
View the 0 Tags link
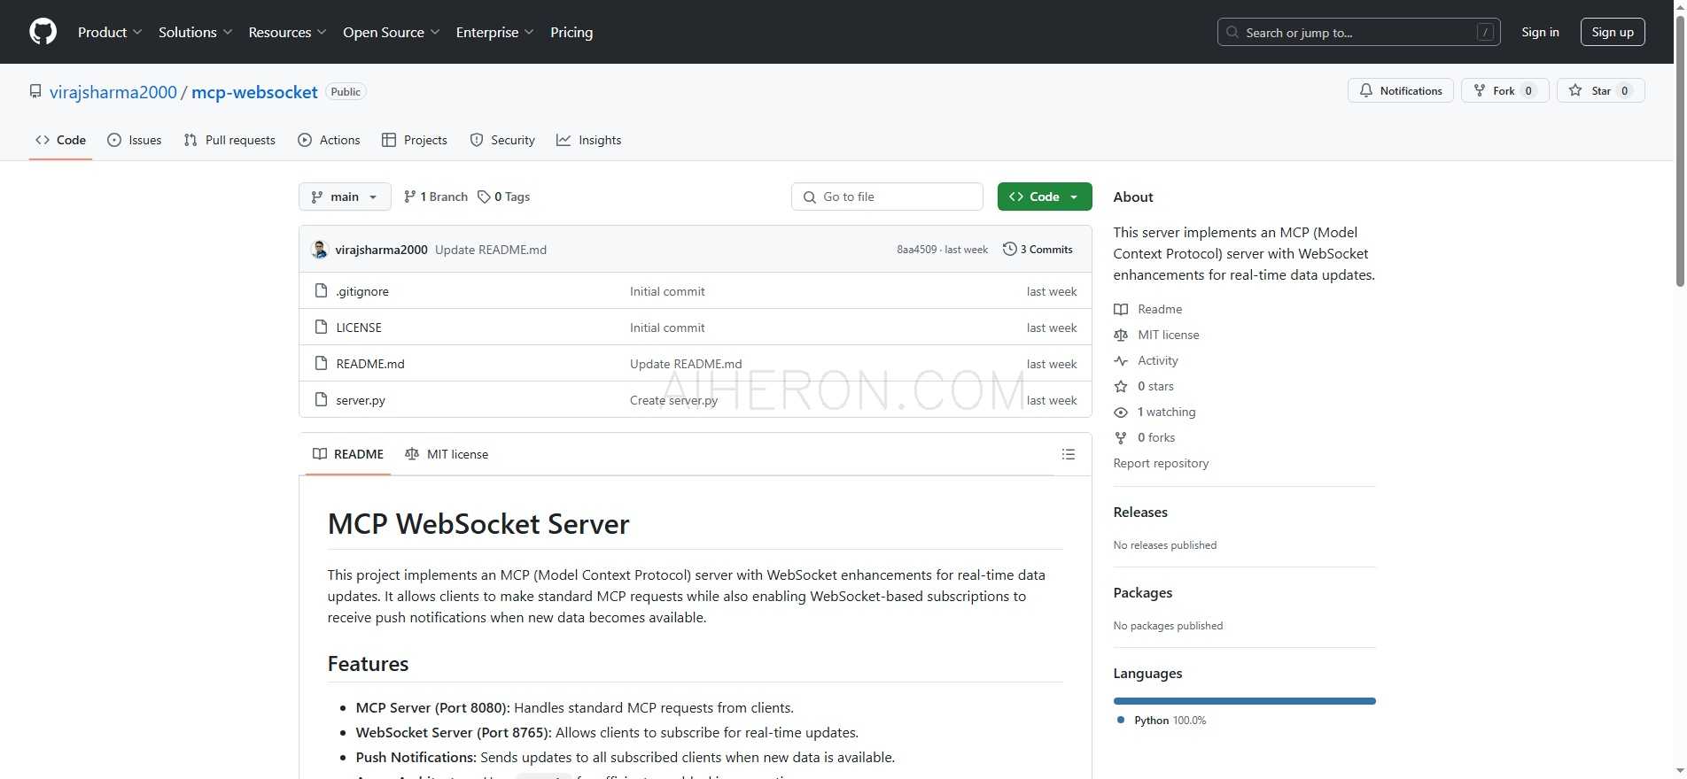(503, 197)
